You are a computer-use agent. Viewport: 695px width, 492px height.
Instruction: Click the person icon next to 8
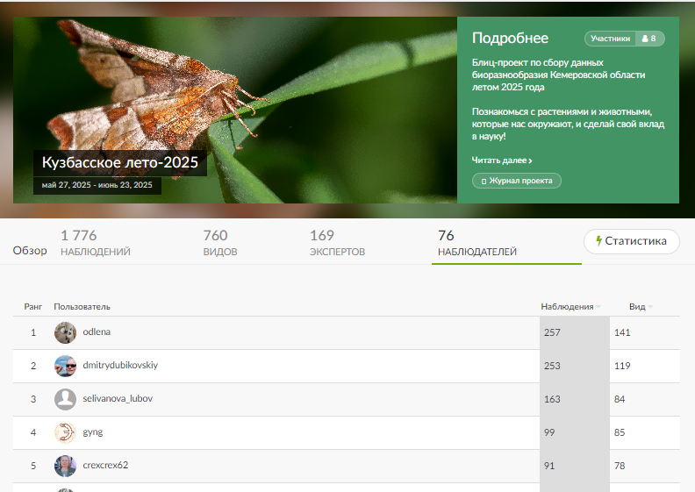(x=645, y=39)
